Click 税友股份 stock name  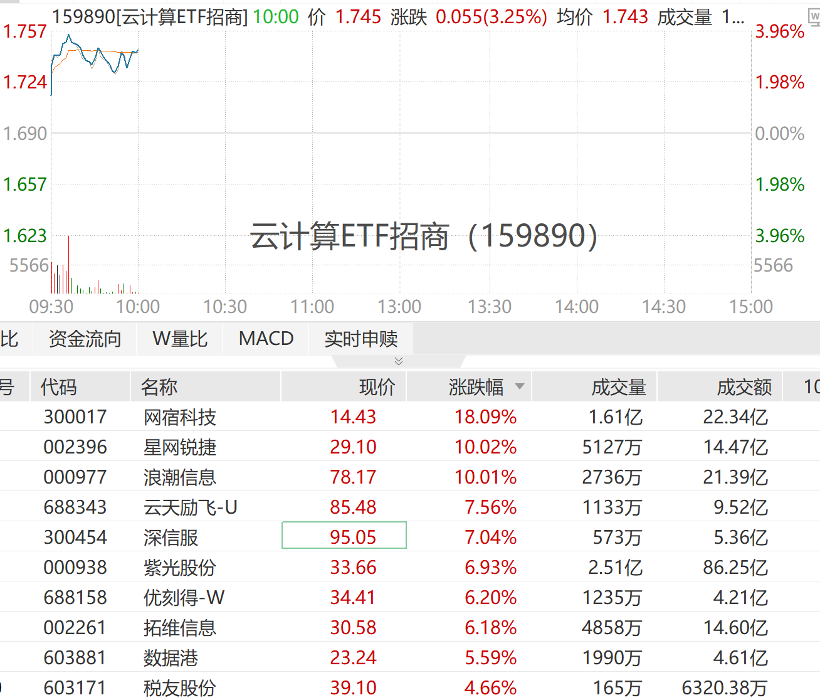click(x=180, y=688)
